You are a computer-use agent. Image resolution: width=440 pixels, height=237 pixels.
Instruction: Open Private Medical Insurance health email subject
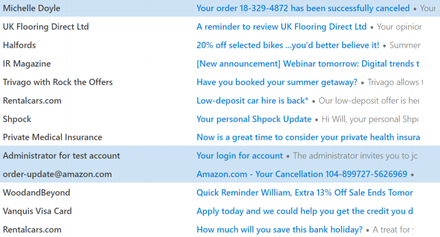(x=308, y=137)
